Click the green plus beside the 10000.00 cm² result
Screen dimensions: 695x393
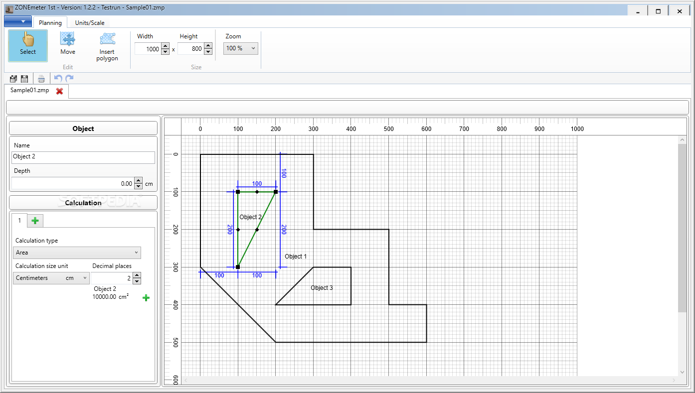[x=146, y=298]
